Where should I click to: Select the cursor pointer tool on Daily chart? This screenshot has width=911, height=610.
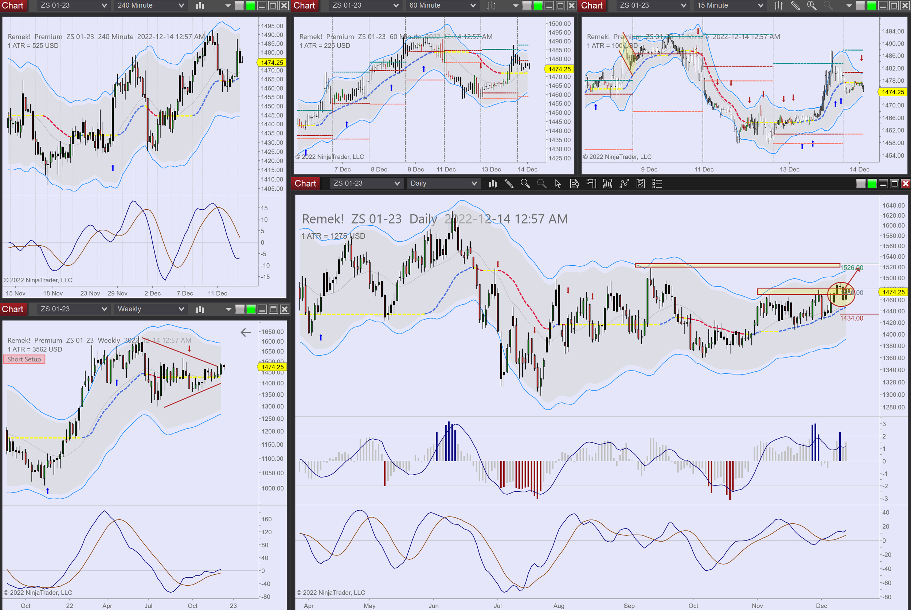(558, 184)
